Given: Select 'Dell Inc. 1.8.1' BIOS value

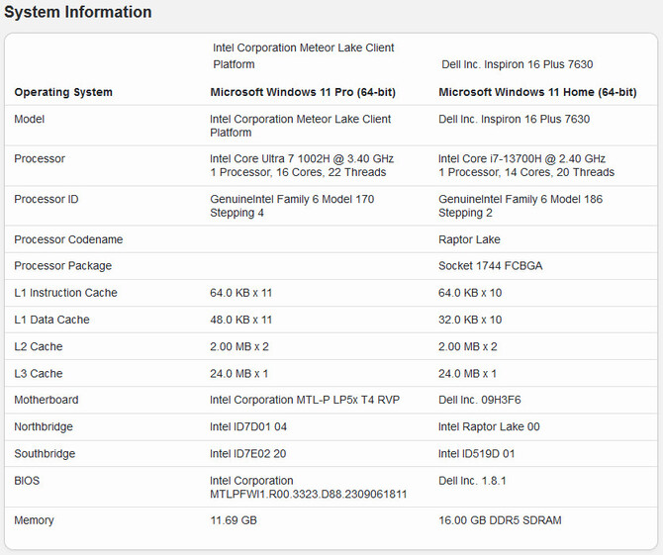Looking at the screenshot, I should tap(472, 481).
